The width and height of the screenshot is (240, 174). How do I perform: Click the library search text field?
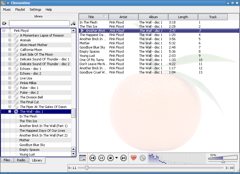pyautogui.click(x=39, y=23)
